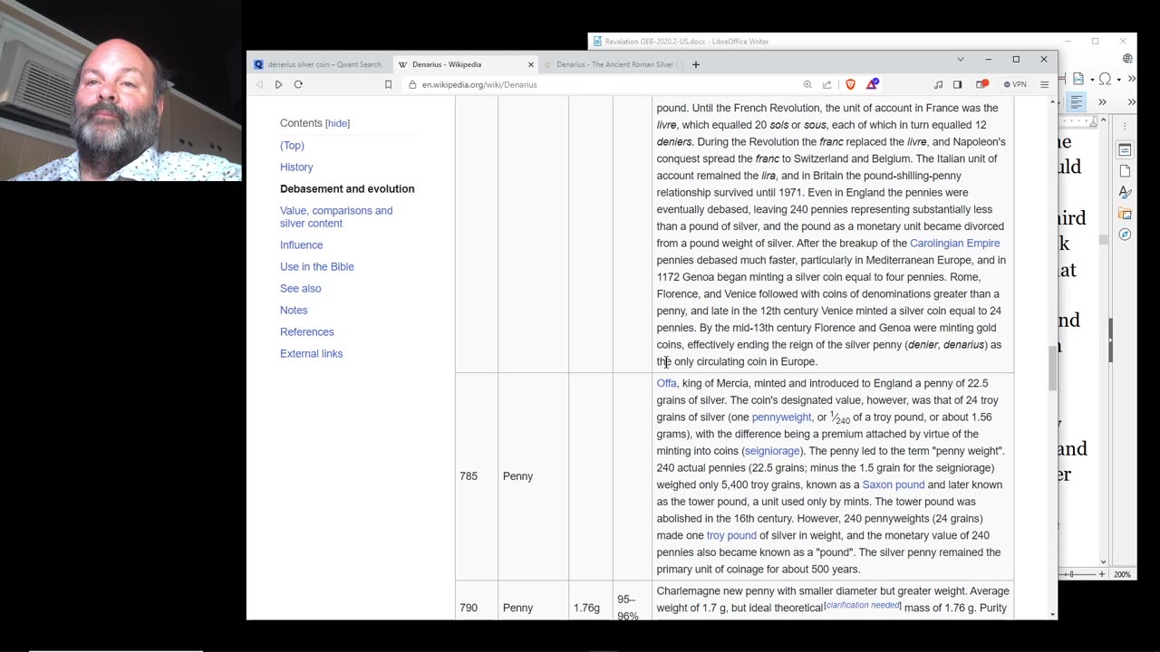Toggle Brave VPN button
1160x652 pixels.
pos(1015,84)
